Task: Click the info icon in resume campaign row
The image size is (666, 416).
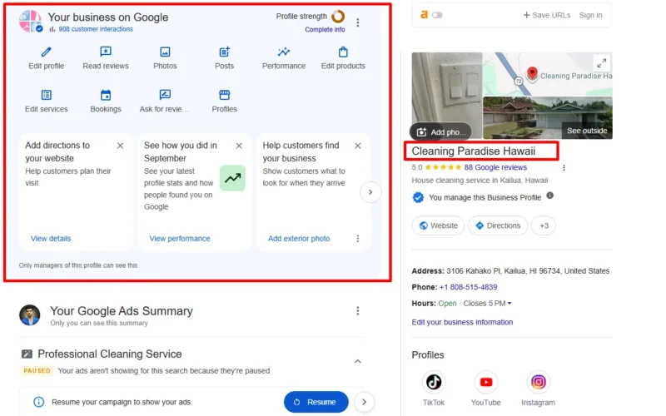Action: tap(38, 402)
